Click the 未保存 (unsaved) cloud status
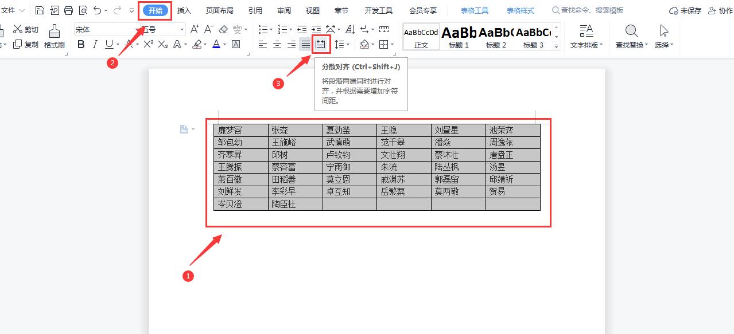Image resolution: width=734 pixels, height=334 pixels. (685, 10)
